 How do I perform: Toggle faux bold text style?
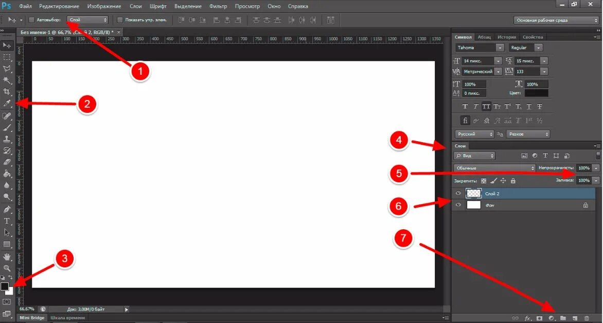pyautogui.click(x=465, y=107)
